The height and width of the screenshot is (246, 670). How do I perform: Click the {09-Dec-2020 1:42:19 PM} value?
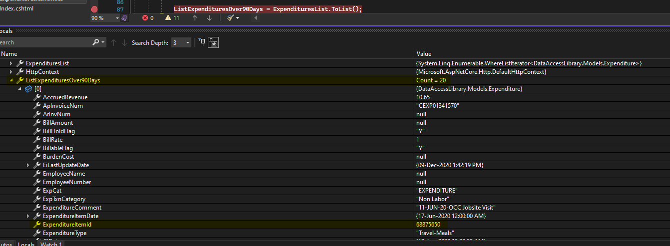449,165
